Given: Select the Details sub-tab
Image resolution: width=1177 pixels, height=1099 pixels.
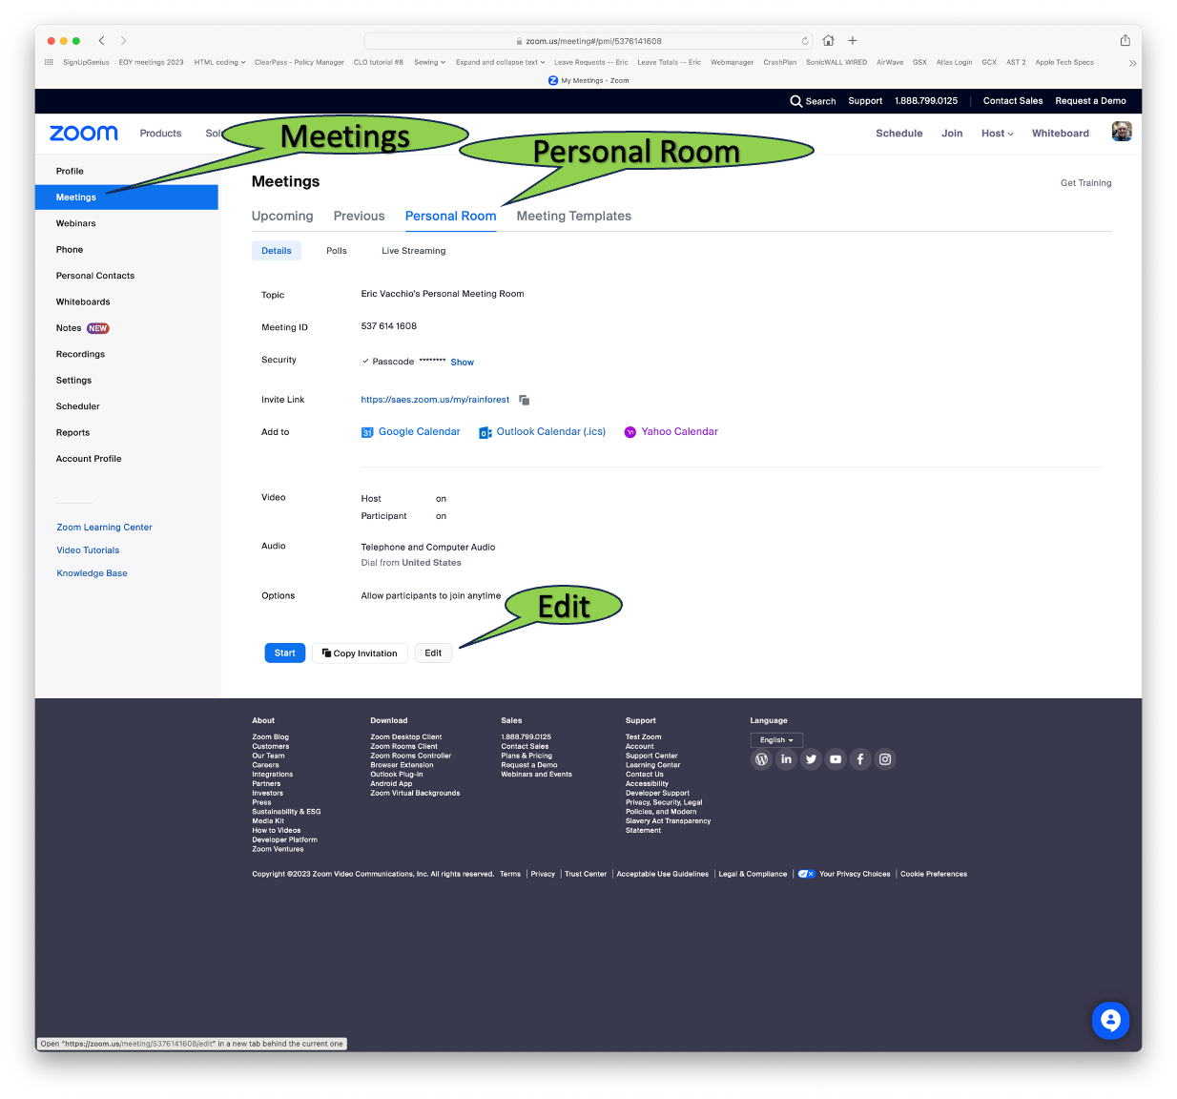Looking at the screenshot, I should (x=277, y=251).
